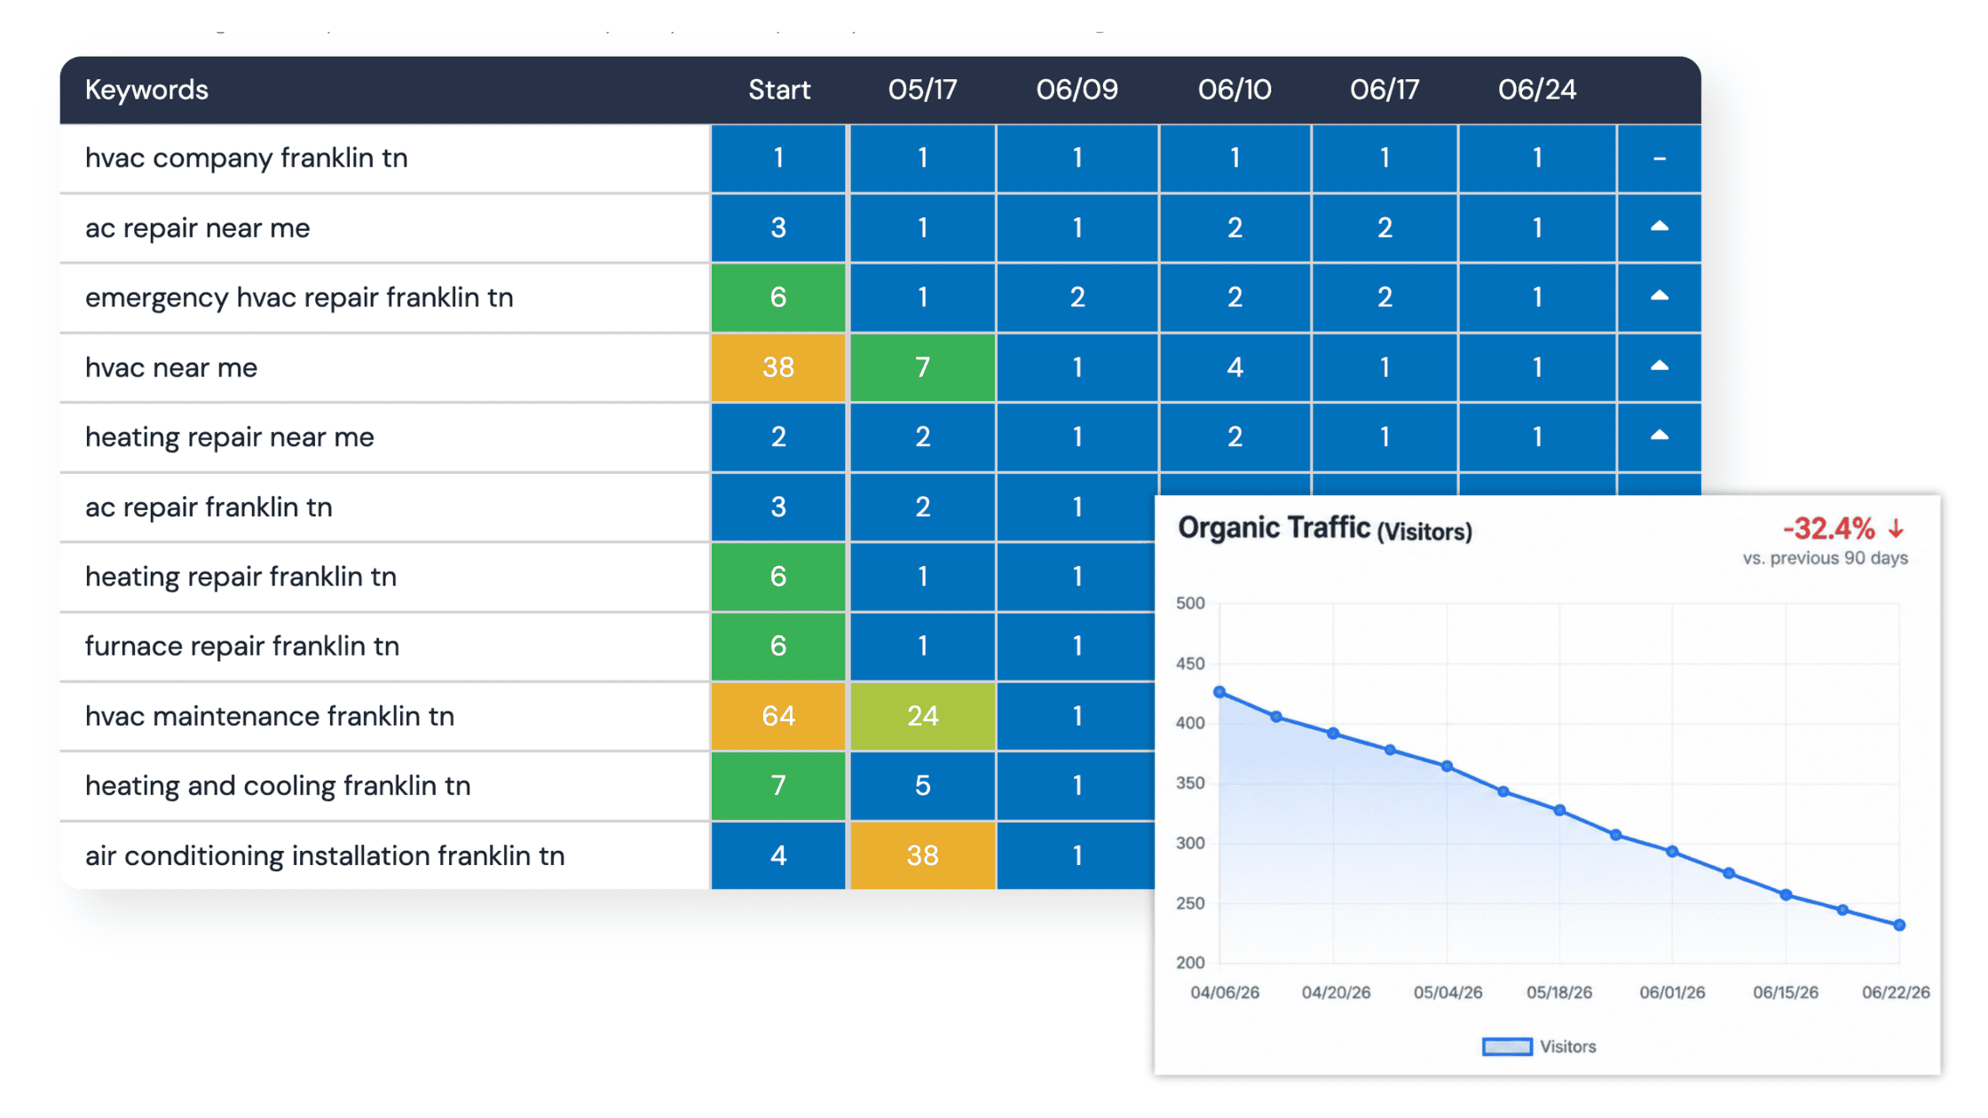Image resolution: width=1988 pixels, height=1118 pixels.
Task: Click the -32.4% change value
Action: pyautogui.click(x=1829, y=530)
